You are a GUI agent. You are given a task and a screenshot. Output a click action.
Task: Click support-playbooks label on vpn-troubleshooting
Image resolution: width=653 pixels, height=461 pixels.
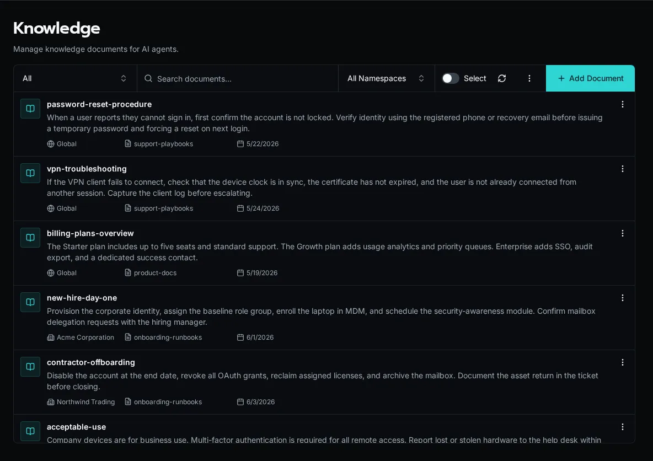[164, 208]
